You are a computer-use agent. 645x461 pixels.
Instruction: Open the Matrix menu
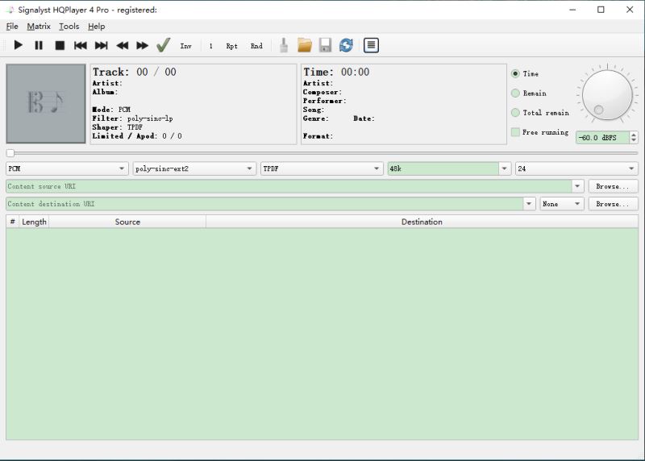(39, 27)
